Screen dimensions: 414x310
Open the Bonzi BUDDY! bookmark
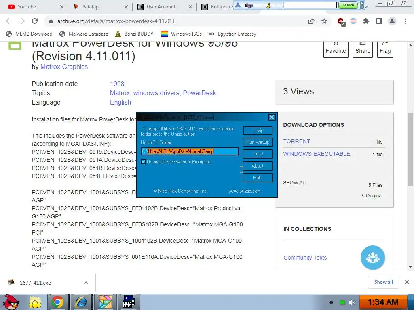tap(135, 34)
